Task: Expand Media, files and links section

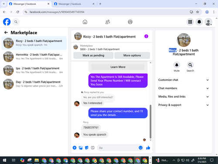Action: tap(184, 97)
